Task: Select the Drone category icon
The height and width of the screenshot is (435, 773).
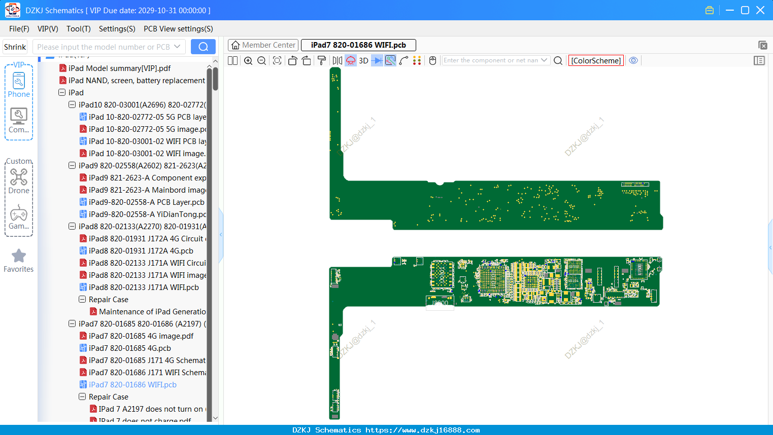Action: (x=19, y=181)
